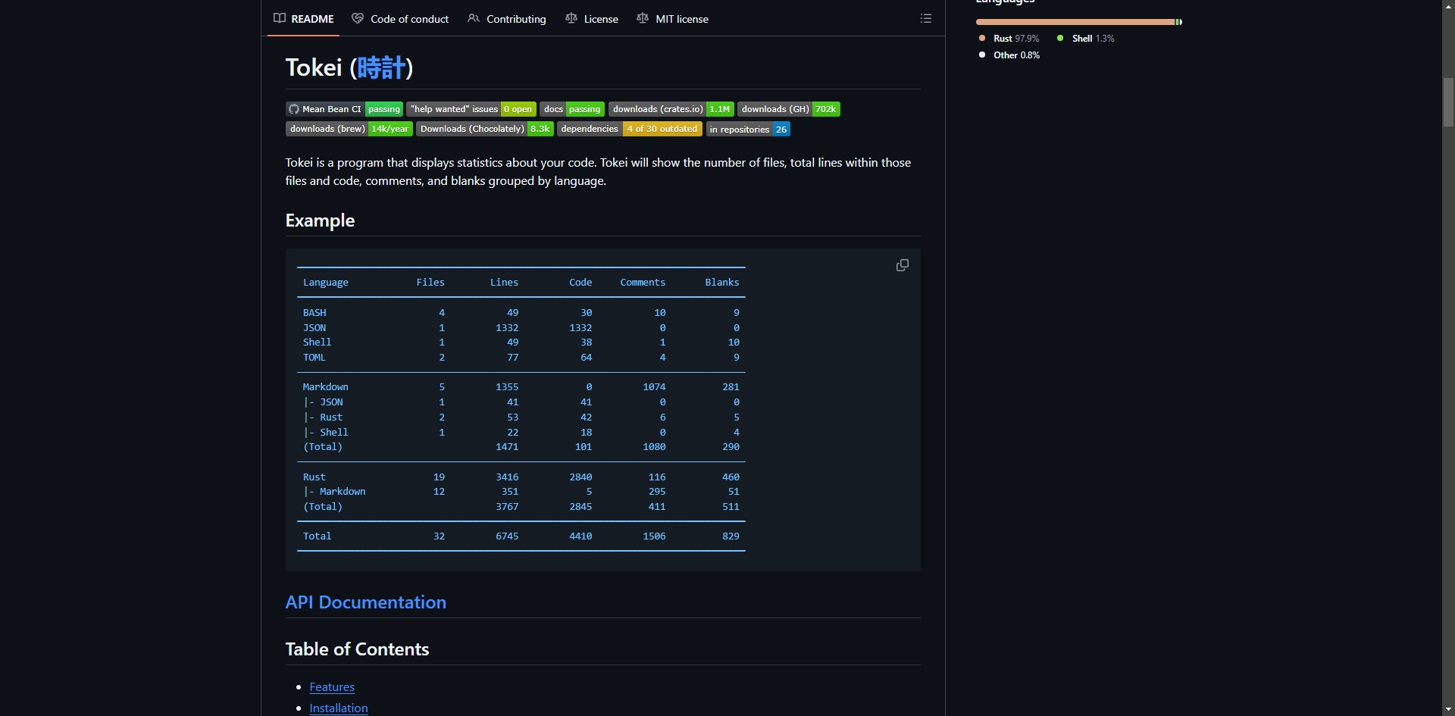Viewport: 1455px width, 716px height.
Task: Click downloads (GH) 702k badge
Action: coord(789,109)
